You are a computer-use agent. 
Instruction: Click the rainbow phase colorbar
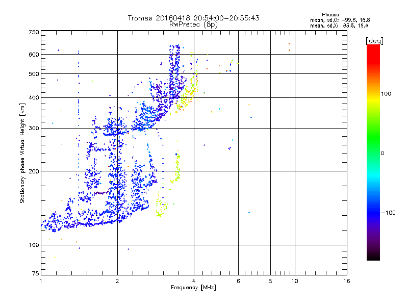point(373,152)
